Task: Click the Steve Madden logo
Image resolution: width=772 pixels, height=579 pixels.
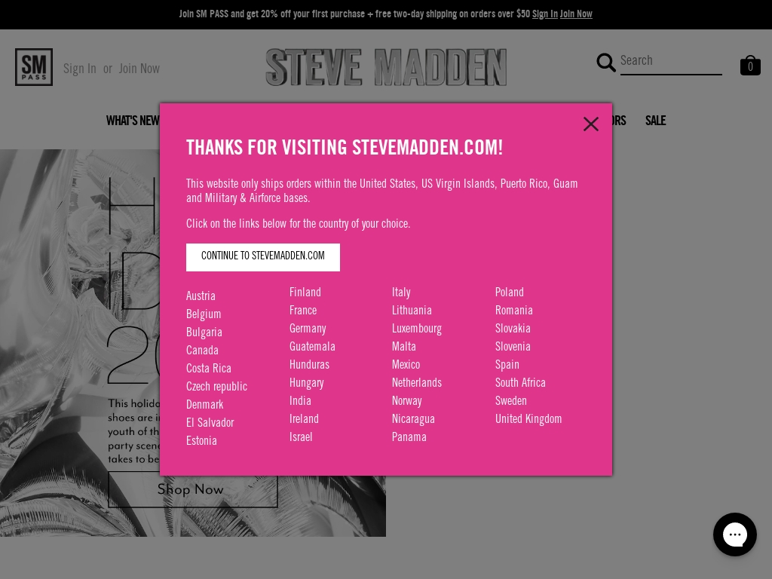Action: (x=386, y=66)
